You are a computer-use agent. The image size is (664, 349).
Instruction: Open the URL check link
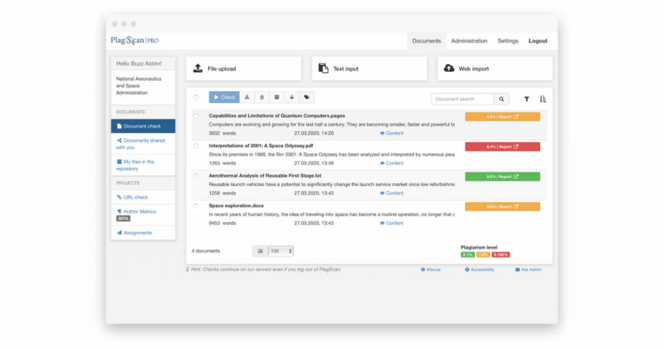pyautogui.click(x=136, y=197)
